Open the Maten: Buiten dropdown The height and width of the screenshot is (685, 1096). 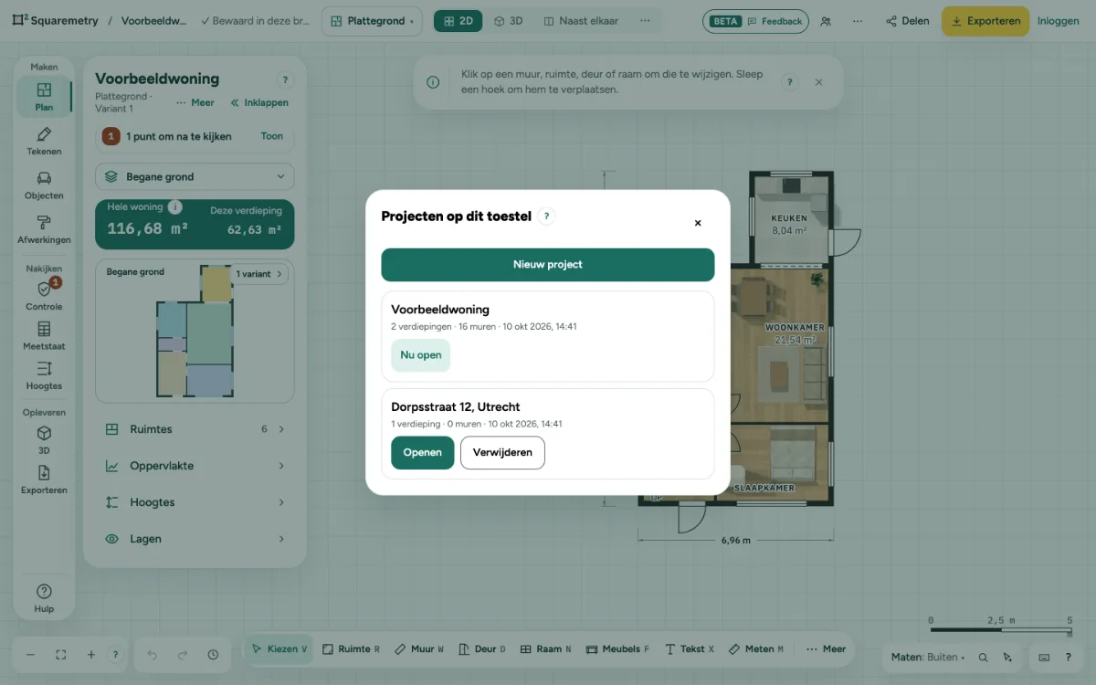(x=928, y=657)
